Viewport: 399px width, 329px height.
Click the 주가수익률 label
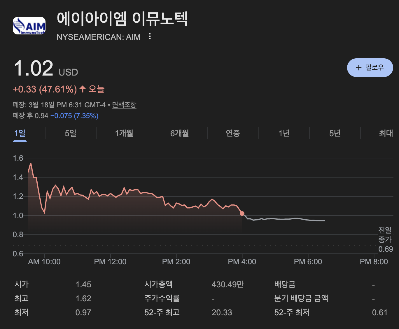pos(162,298)
